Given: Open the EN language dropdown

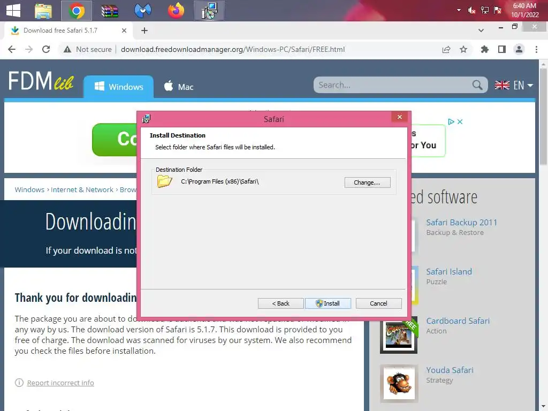Looking at the screenshot, I should [514, 85].
